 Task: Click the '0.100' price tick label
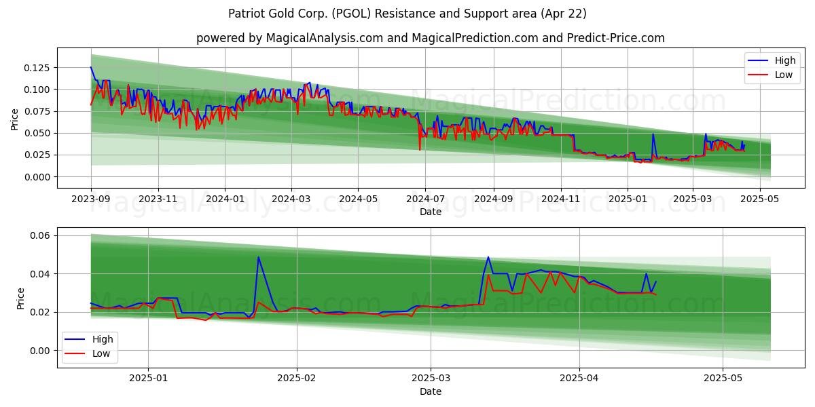coord(37,90)
